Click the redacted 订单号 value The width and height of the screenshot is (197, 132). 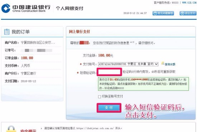click(x=37, y=50)
